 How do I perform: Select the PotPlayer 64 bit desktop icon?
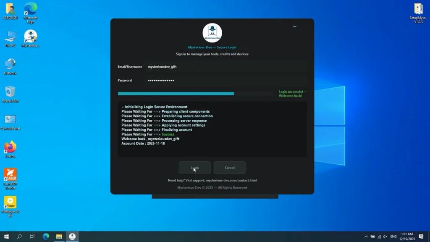10,203
